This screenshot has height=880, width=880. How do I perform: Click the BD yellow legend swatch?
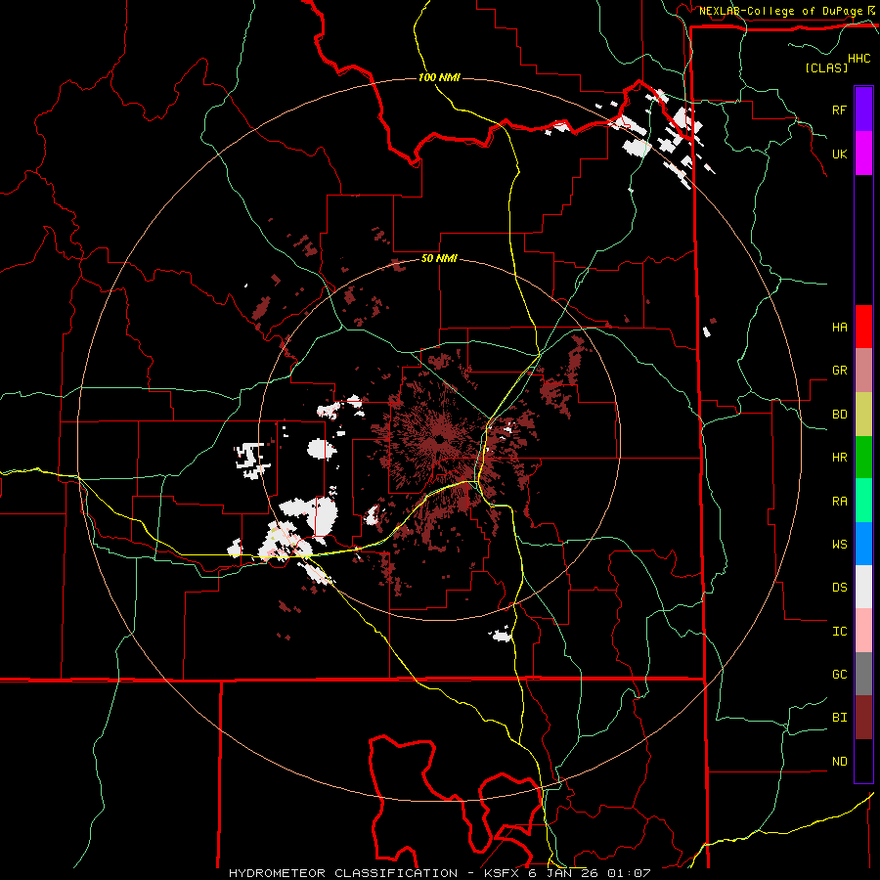pyautogui.click(x=863, y=415)
